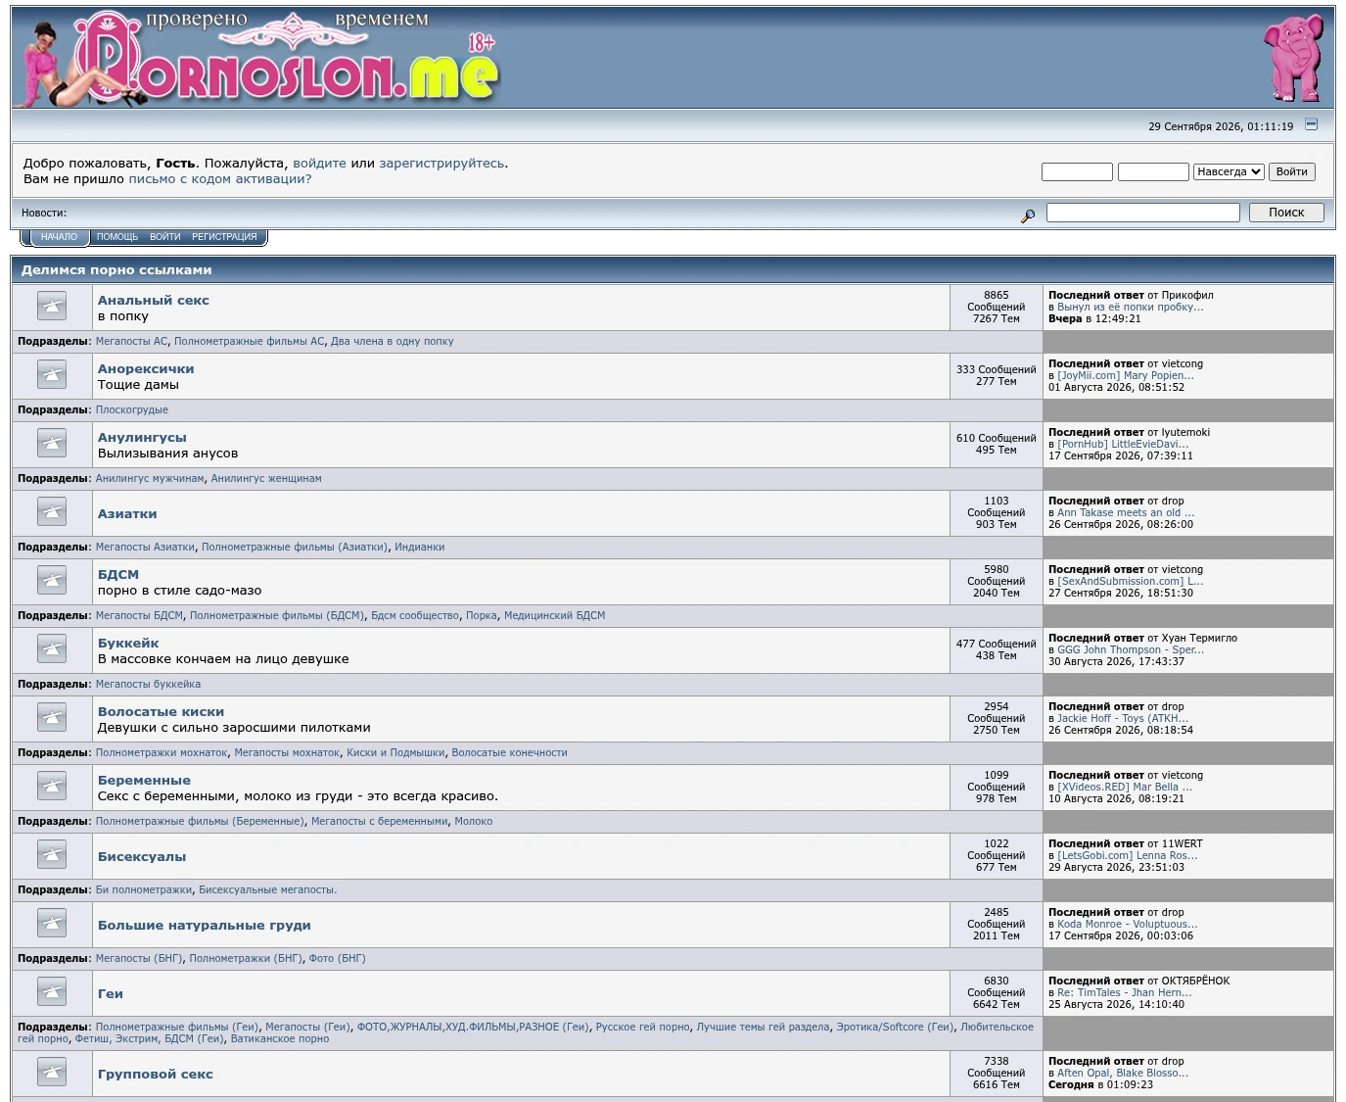Open the session length dropdown showing Навсегда
The width and height of the screenshot is (1346, 1102).
[1229, 171]
